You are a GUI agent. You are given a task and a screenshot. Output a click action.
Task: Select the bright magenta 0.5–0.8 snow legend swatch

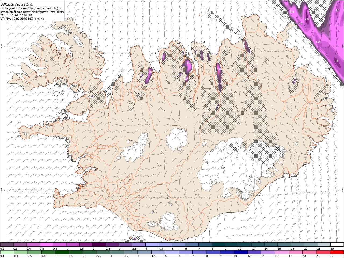(46, 245)
